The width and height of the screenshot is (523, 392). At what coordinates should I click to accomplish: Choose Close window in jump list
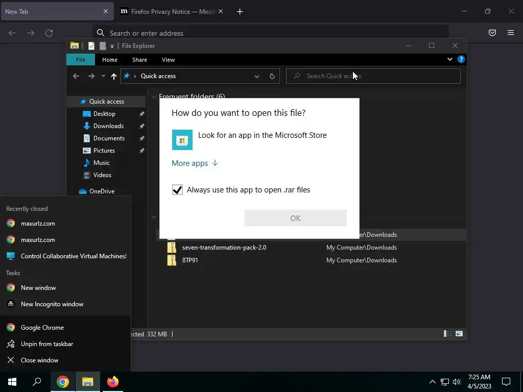(65, 360)
